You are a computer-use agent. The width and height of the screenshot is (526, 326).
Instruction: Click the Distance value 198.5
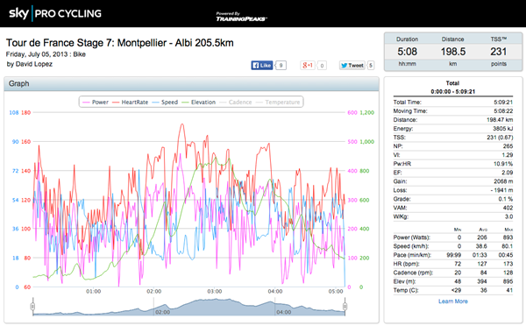[453, 52]
